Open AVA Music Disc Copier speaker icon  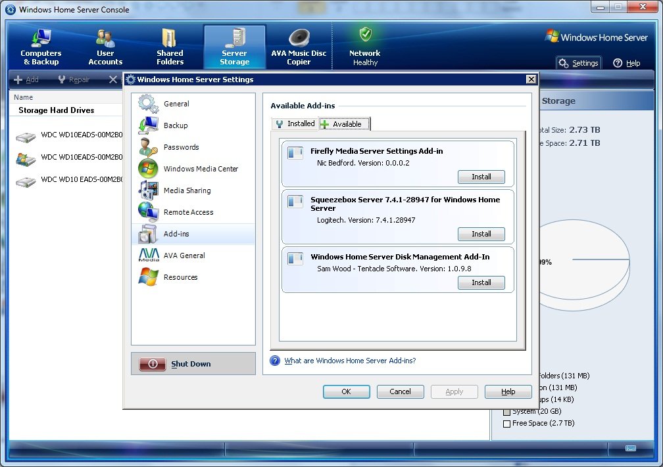pos(299,37)
